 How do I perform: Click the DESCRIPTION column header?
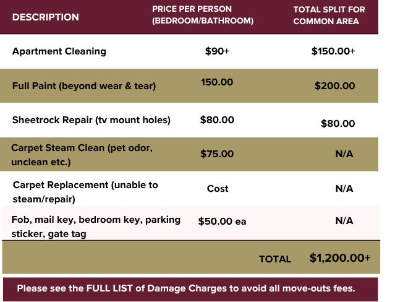click(x=46, y=17)
